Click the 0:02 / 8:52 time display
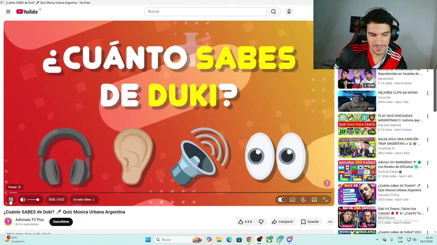Screen dimensions: 437x245 [56, 200]
